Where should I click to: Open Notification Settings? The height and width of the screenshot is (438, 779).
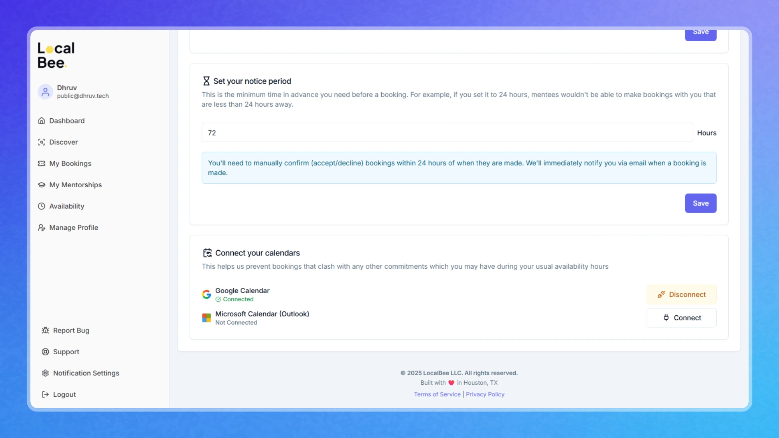(x=86, y=373)
